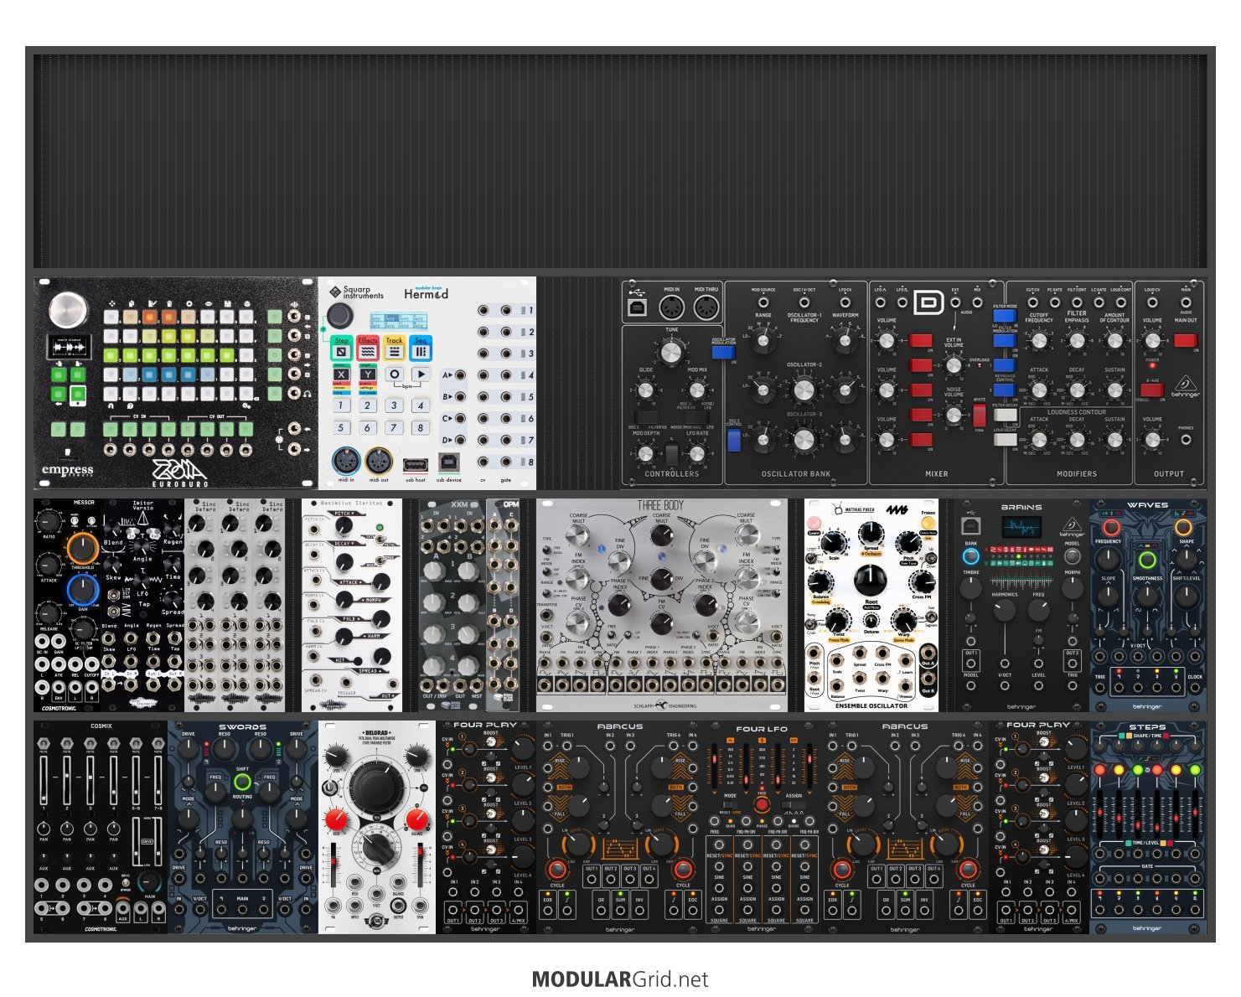Click the blue Gain knob on Messor

tap(84, 590)
